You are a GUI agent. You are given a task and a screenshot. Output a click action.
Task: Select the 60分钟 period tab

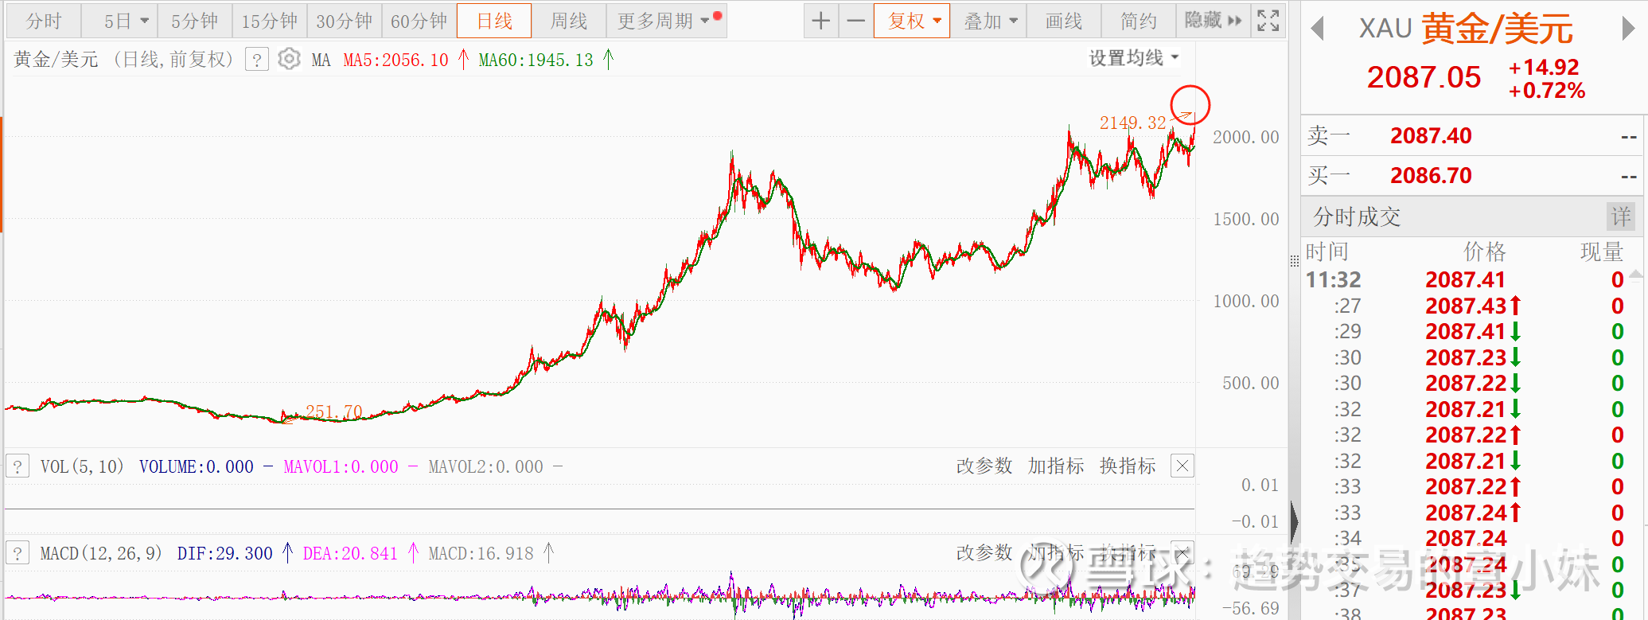[x=419, y=21]
